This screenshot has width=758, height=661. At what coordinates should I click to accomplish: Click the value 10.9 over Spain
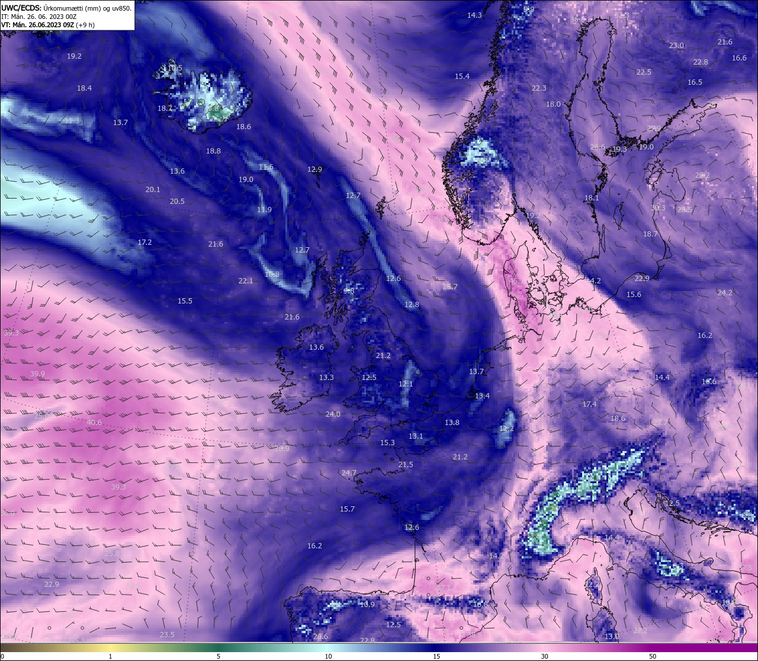367,605
